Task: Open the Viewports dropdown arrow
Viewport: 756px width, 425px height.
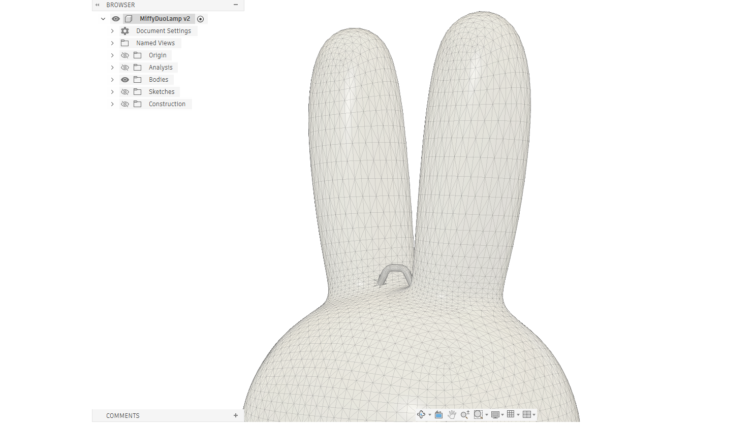Action: point(534,415)
